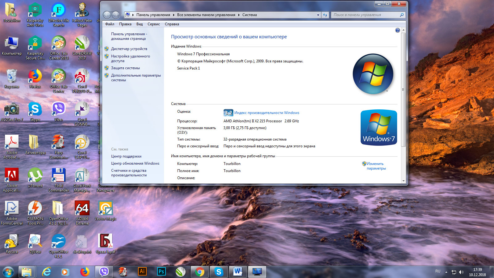Open Google Chrome in the taskbar
Image resolution: width=494 pixels, height=278 pixels.
(x=199, y=272)
